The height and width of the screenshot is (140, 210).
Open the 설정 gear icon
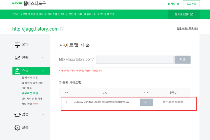coord(17,128)
